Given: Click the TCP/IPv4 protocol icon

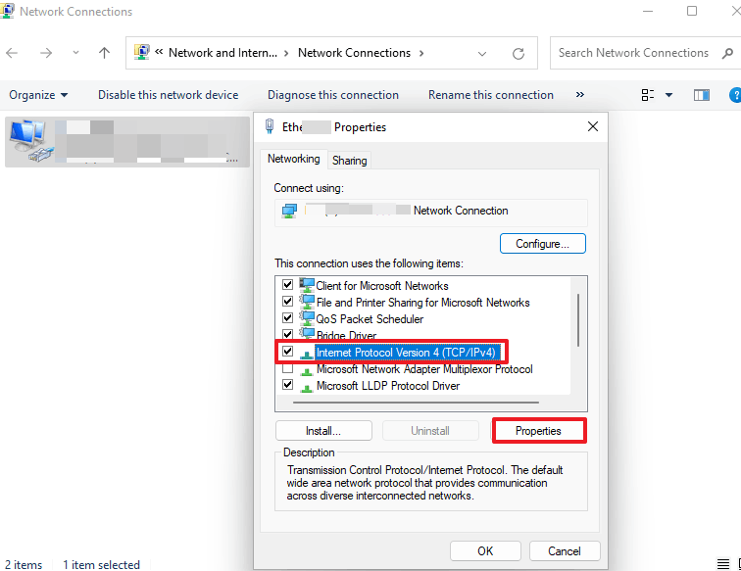Looking at the screenshot, I should (307, 355).
